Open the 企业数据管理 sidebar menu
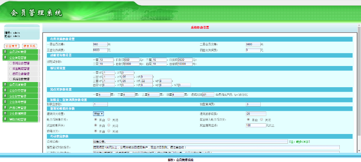The height and width of the screenshot is (162, 361). coord(20,113)
